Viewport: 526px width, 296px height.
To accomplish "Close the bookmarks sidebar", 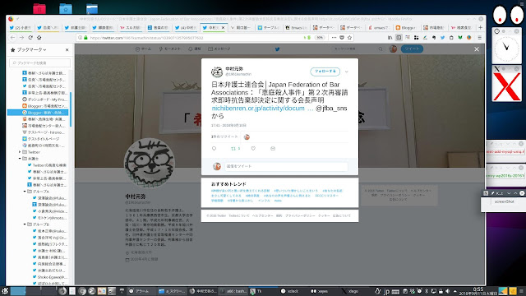I will click(x=67, y=49).
